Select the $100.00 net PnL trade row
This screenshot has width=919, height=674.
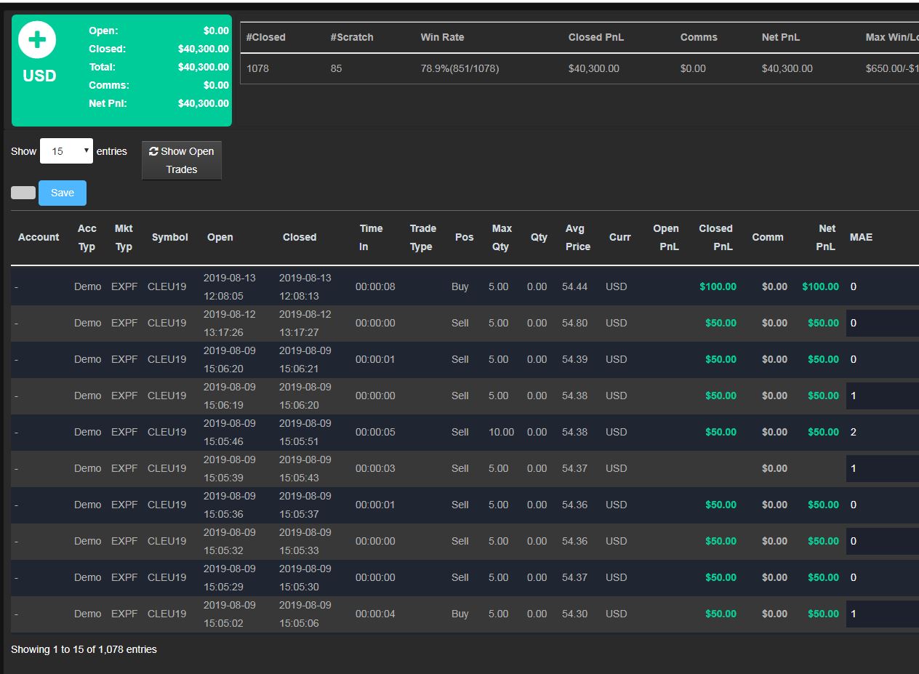click(x=465, y=286)
